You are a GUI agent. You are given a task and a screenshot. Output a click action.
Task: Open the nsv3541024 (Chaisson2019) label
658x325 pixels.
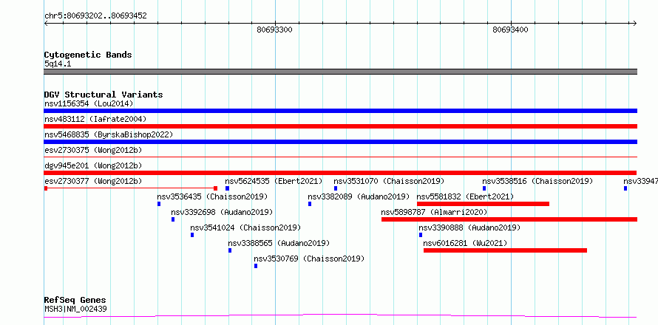coord(245,227)
